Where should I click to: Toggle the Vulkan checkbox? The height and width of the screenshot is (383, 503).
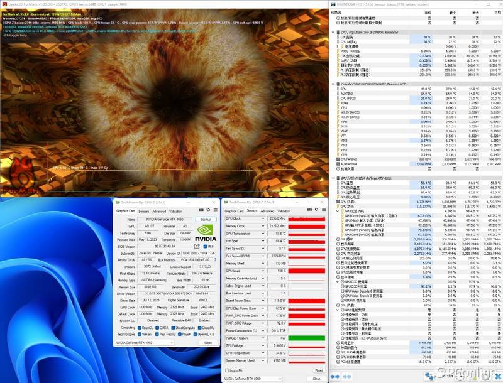click(x=140, y=334)
